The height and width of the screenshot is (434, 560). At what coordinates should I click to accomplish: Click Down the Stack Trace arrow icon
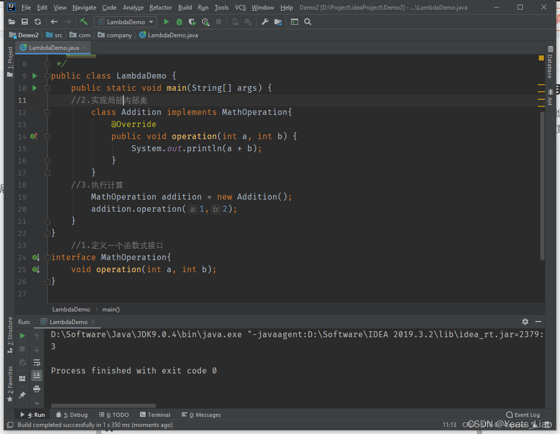(37, 349)
